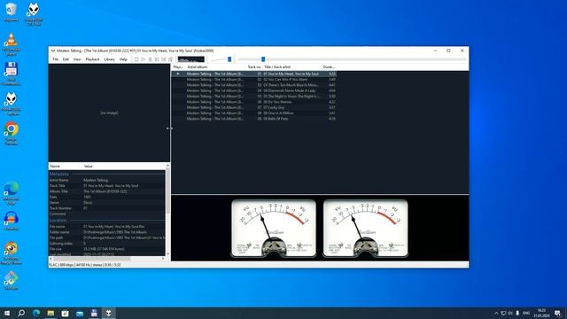Image resolution: width=567 pixels, height=319 pixels.
Task: Open Total Commander desktop icon
Action: tap(12, 74)
